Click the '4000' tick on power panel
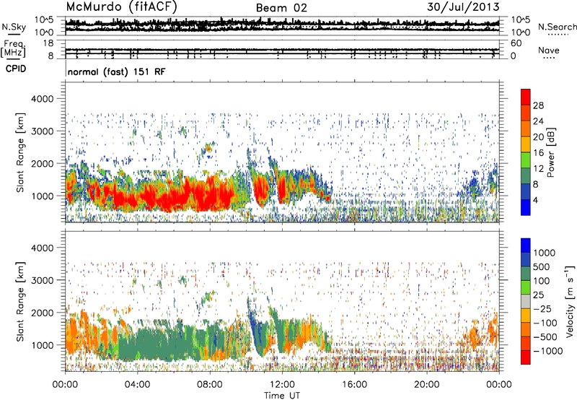 (x=42, y=99)
